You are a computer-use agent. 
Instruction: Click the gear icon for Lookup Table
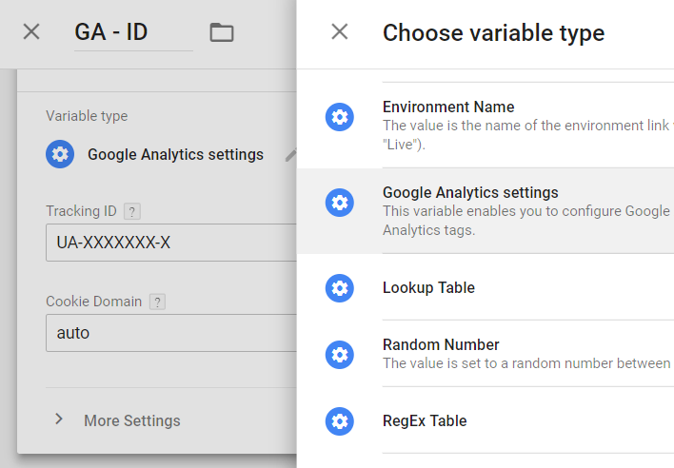[x=340, y=287]
